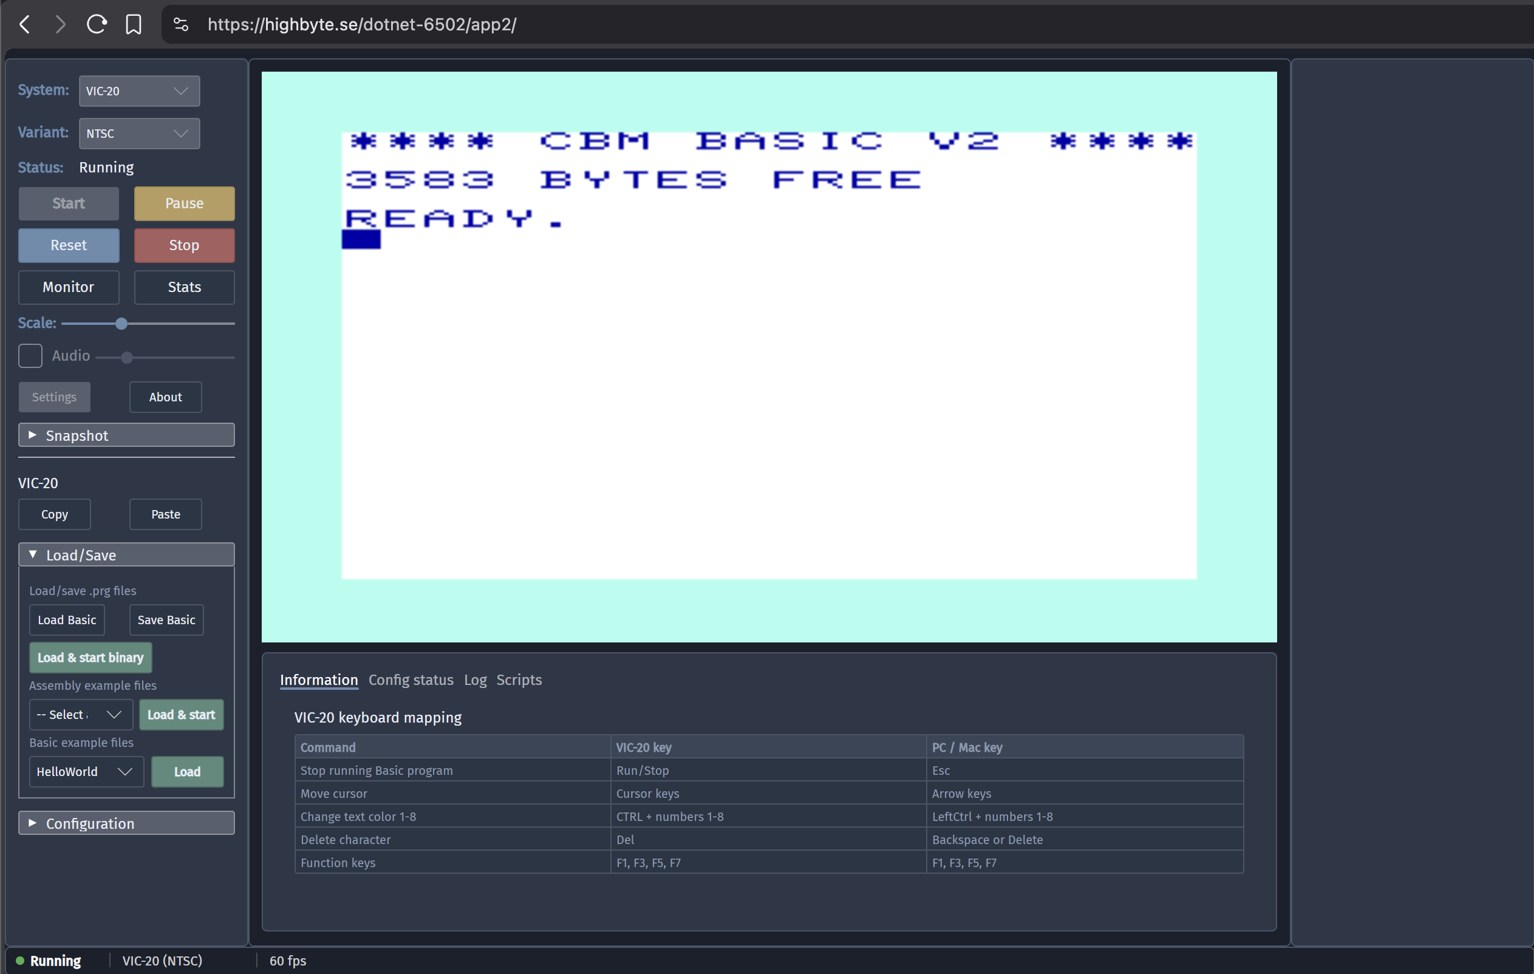Expand the Snapshot section

click(126, 435)
